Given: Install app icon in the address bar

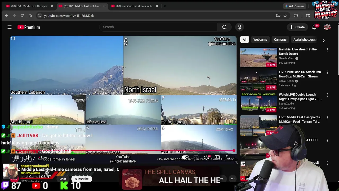Looking at the screenshot, I should [278, 16].
